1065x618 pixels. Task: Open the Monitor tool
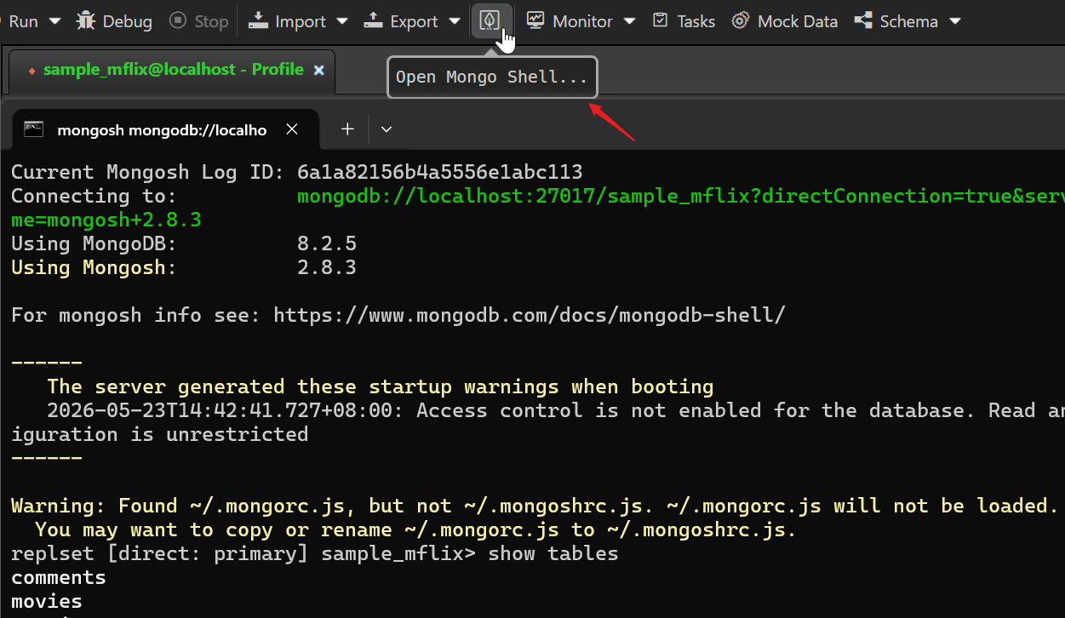click(x=570, y=21)
